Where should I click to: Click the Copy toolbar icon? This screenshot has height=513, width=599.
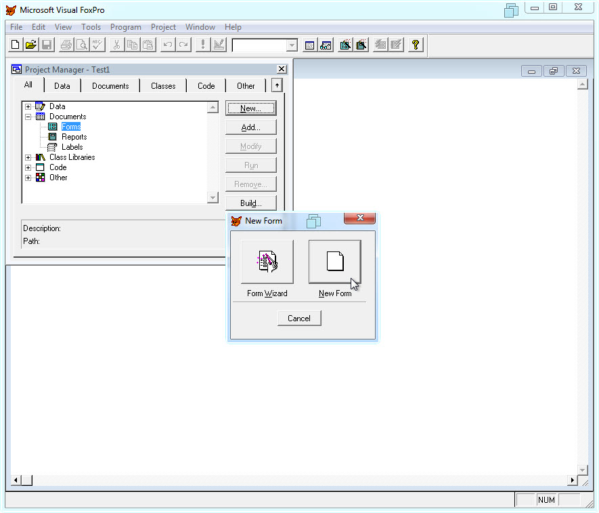click(x=132, y=45)
